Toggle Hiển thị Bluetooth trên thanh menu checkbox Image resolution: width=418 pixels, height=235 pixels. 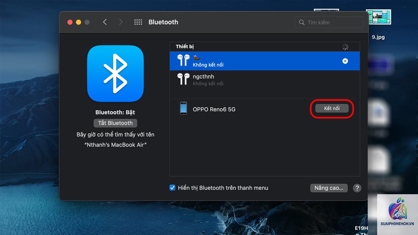coord(172,188)
